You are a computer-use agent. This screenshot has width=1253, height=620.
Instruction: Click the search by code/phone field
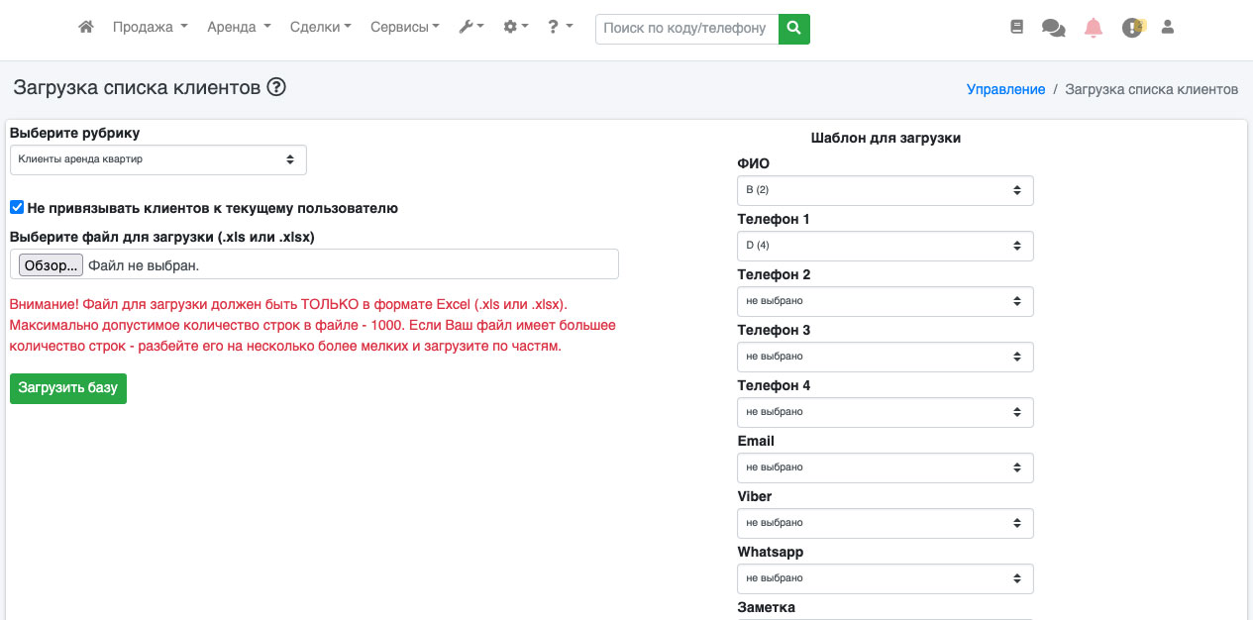tap(686, 29)
